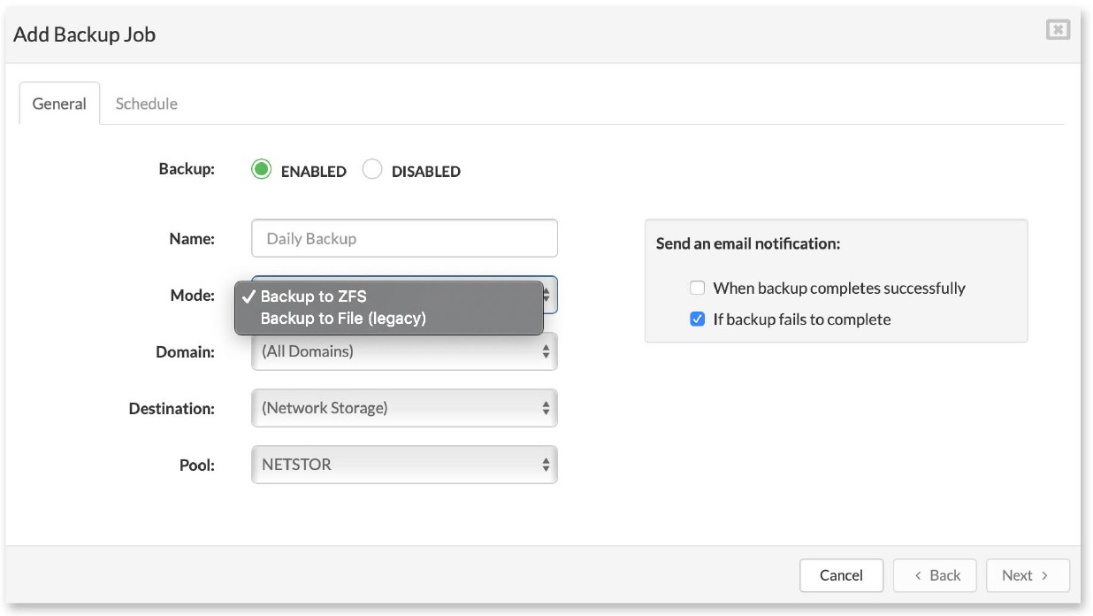Close the Add Backup Job dialog

1058,30
